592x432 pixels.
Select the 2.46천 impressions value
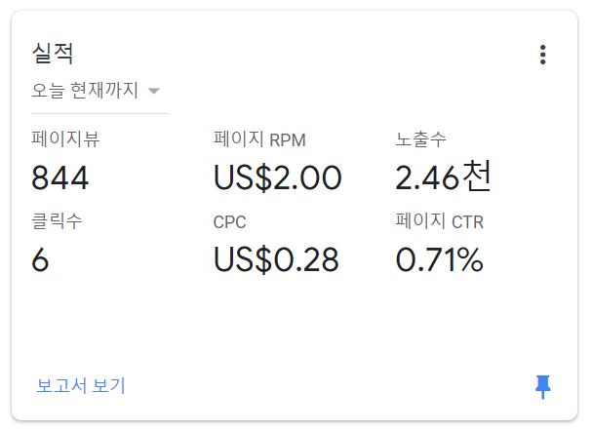pos(443,177)
